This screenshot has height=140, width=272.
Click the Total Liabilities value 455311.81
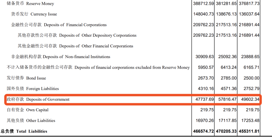(x=249, y=131)
